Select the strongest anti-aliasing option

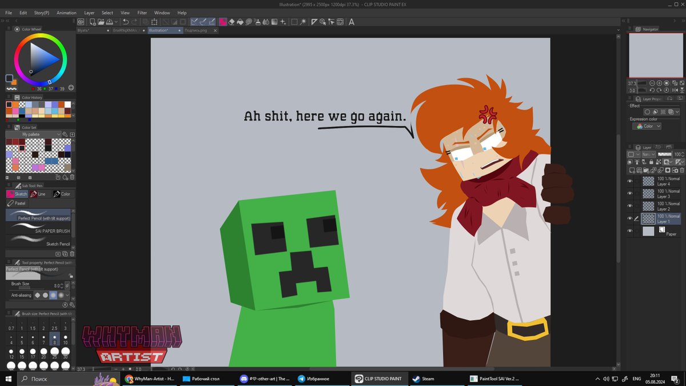[x=61, y=295]
